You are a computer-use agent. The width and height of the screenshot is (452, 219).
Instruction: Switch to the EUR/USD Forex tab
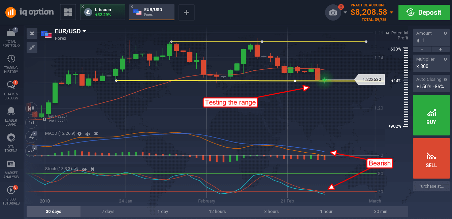pos(152,12)
